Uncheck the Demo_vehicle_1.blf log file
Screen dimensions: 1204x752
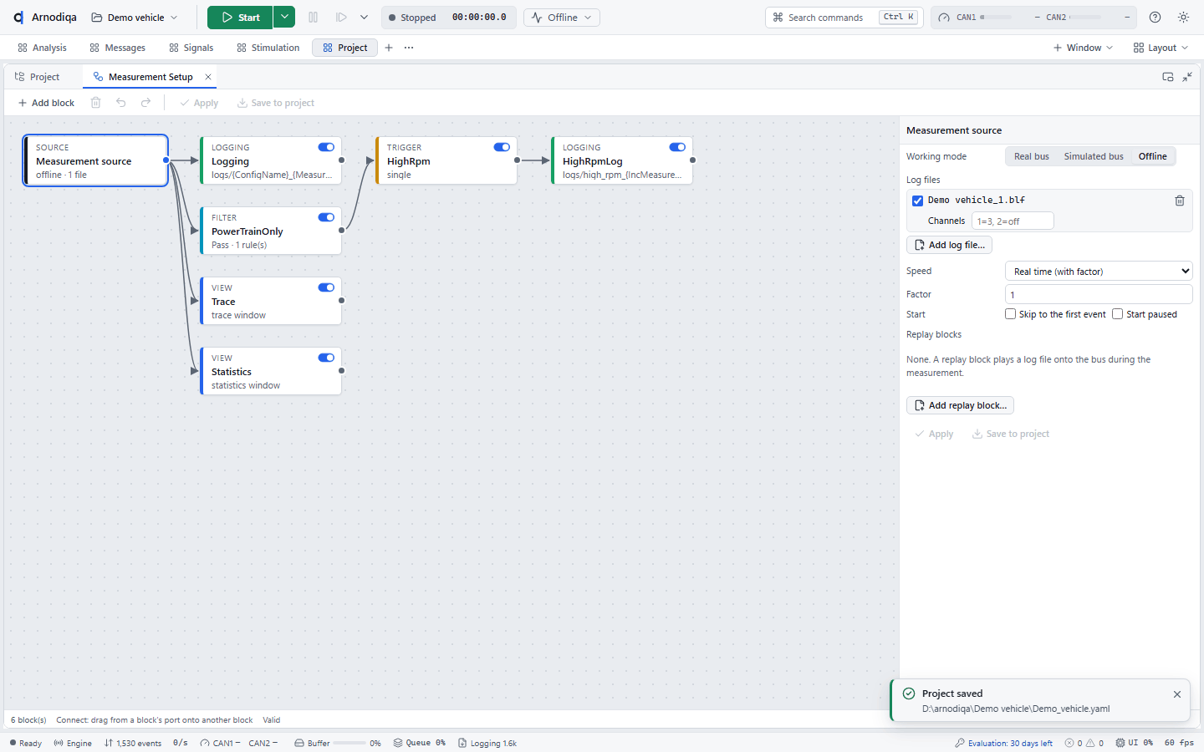point(917,201)
